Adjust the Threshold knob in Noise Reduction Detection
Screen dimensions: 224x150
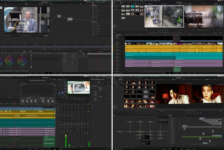point(23,101)
